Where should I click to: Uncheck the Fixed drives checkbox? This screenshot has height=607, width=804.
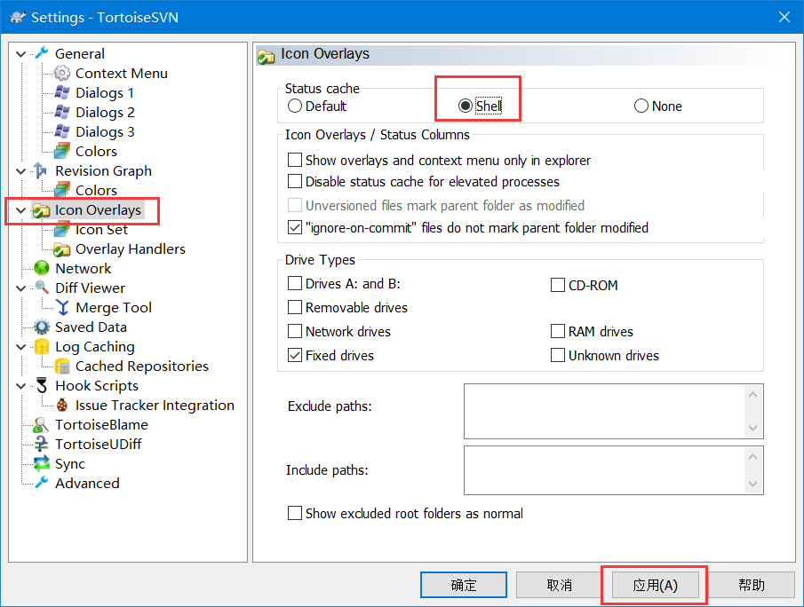(295, 356)
